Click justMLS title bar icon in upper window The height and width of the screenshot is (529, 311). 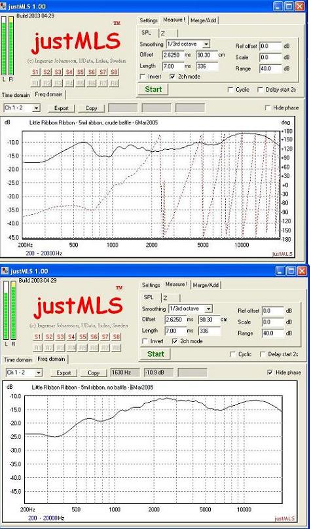5,7
